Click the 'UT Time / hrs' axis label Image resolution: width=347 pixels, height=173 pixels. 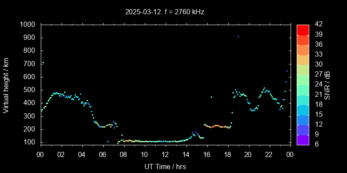tap(165, 166)
